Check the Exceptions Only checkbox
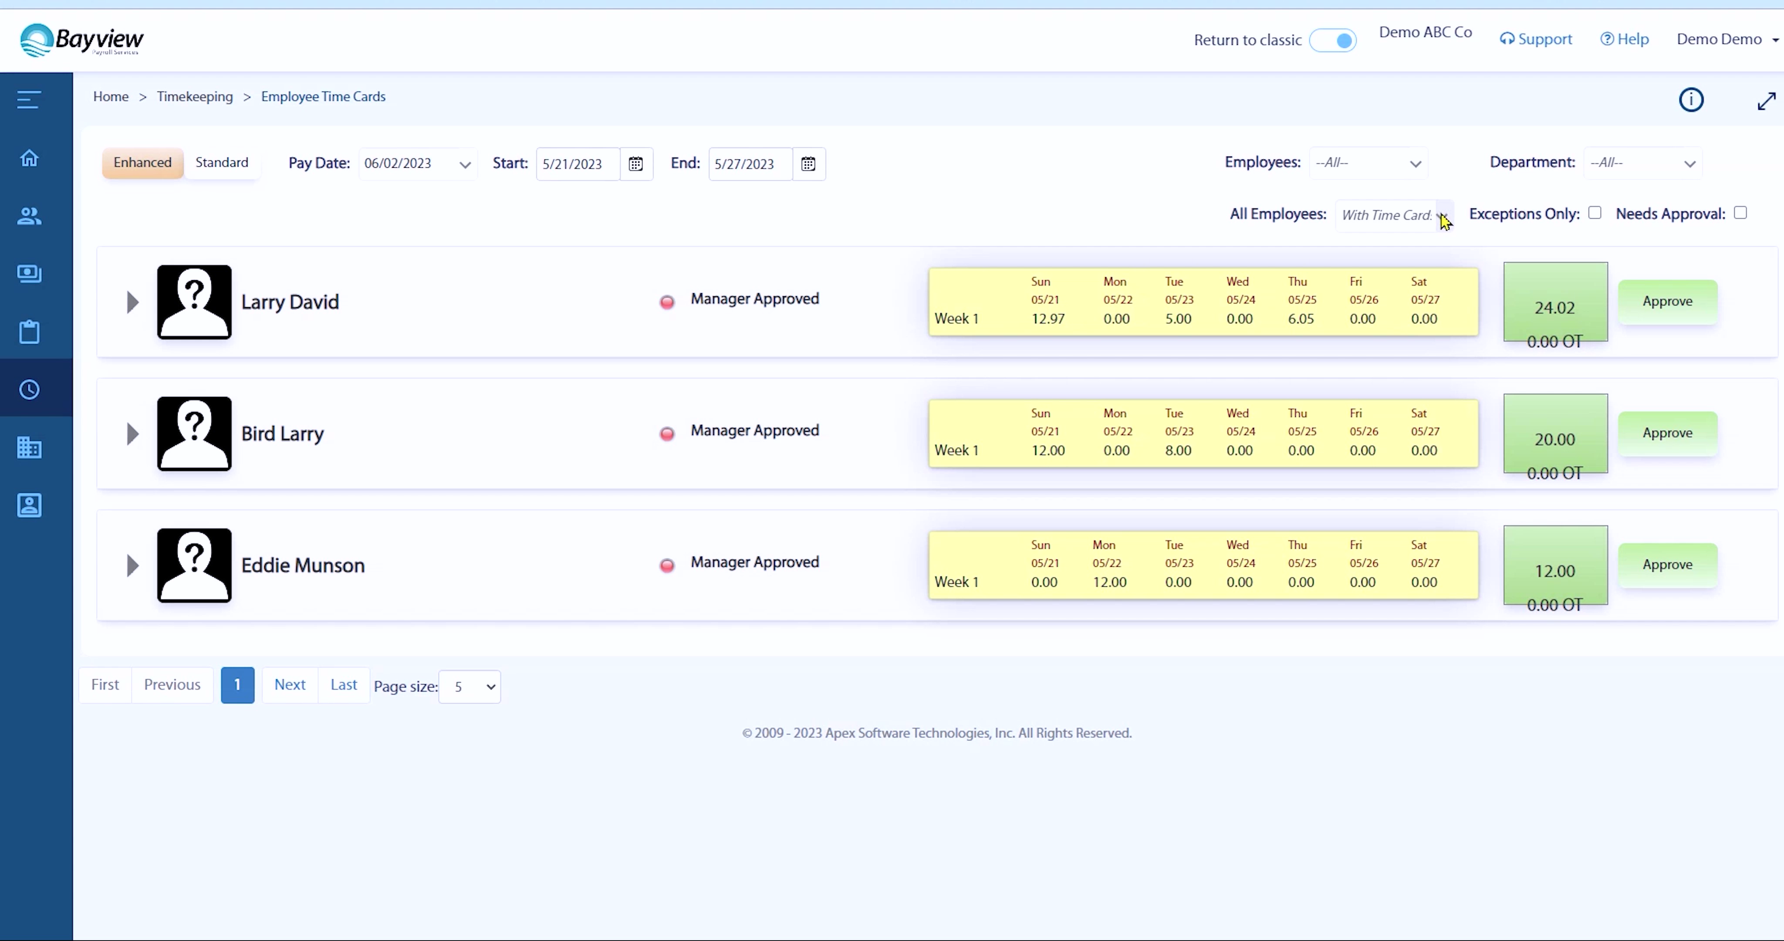Screen dimensions: 1784x941 pos(1594,213)
